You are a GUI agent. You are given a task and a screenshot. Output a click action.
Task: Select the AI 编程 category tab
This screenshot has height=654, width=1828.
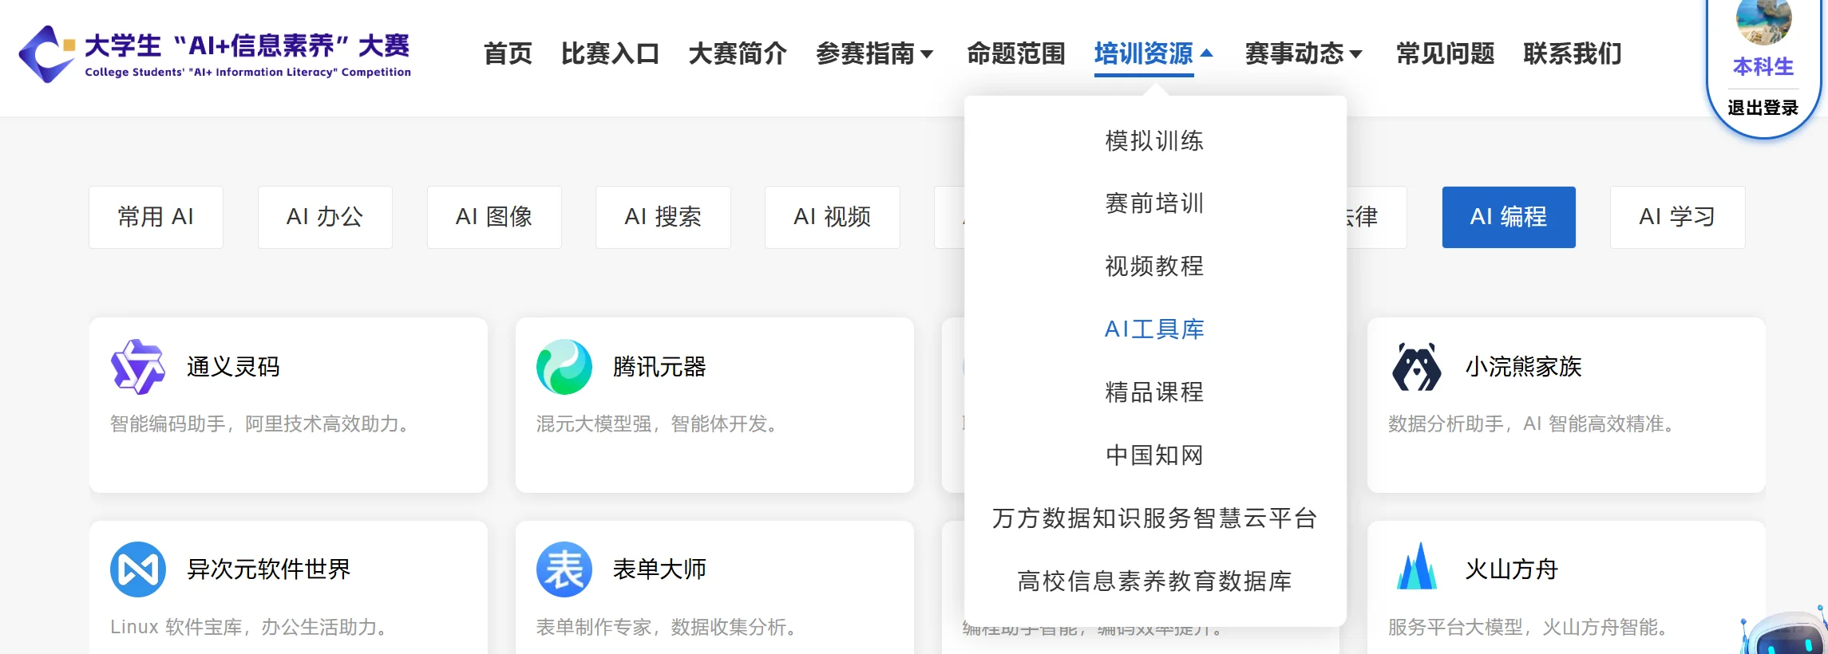click(x=1509, y=217)
